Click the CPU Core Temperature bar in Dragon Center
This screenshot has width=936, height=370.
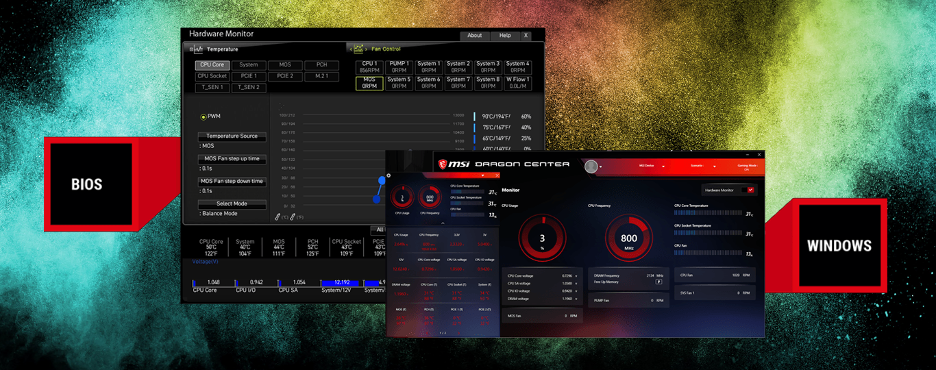click(709, 214)
